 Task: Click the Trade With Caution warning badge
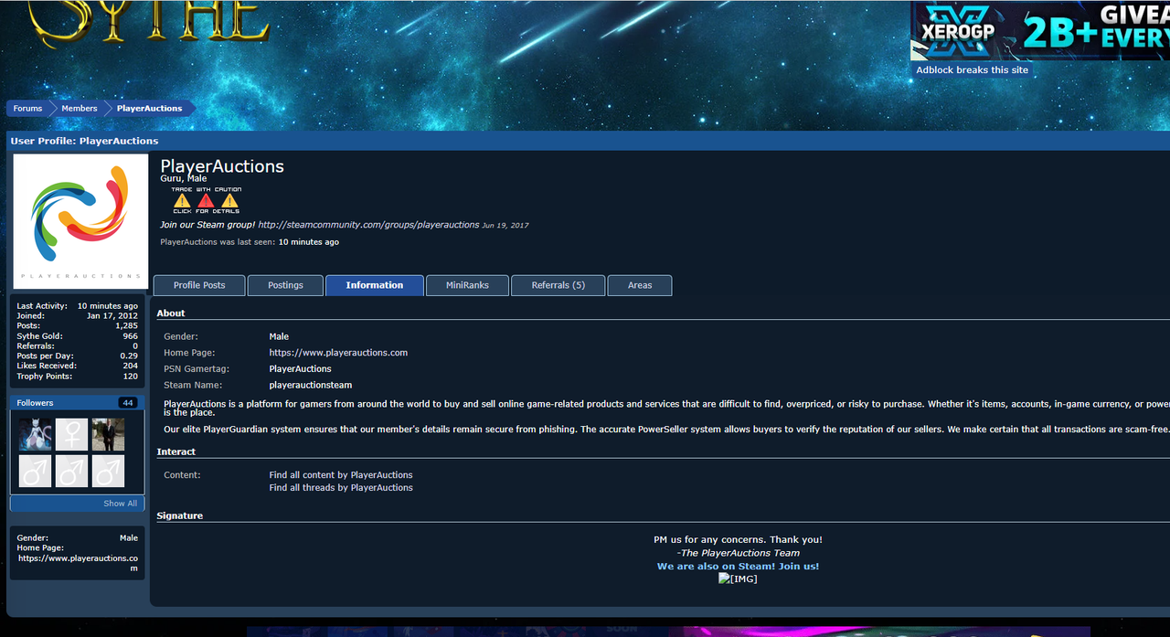207,200
